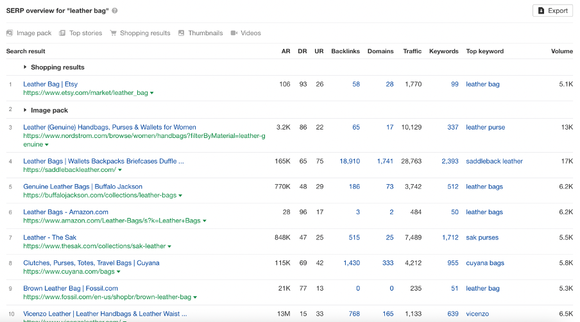The image size is (580, 322).
Task: Open the Vicenzo Leather result title
Action: pyautogui.click(x=105, y=314)
